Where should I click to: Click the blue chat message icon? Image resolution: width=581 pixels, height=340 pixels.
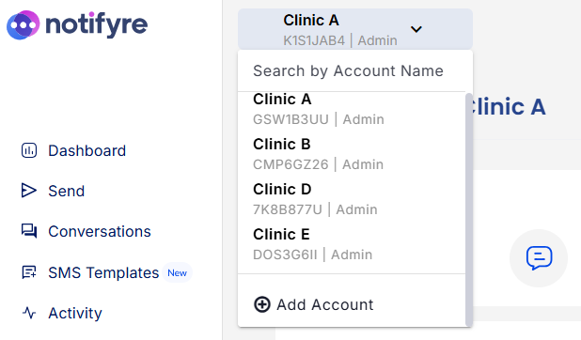tap(539, 257)
